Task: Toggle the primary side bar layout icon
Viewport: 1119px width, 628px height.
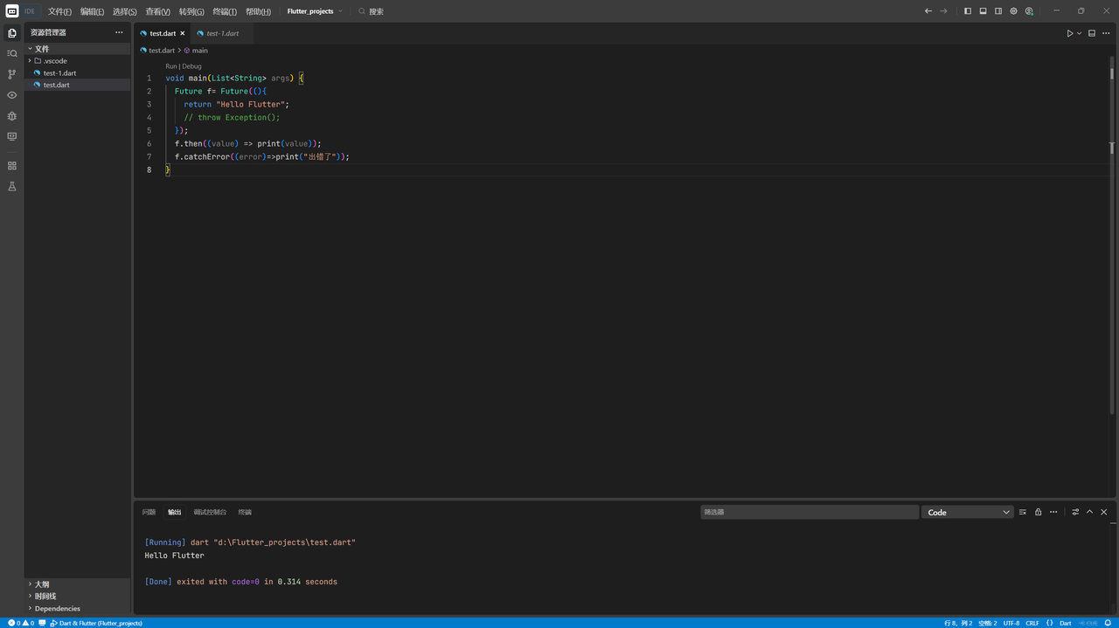Action: (968, 11)
